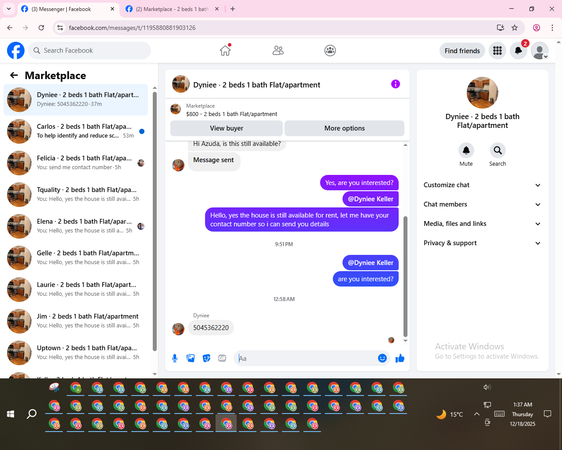562x450 pixels.
Task: Click the message text box Aa
Action: pyautogui.click(x=306, y=358)
